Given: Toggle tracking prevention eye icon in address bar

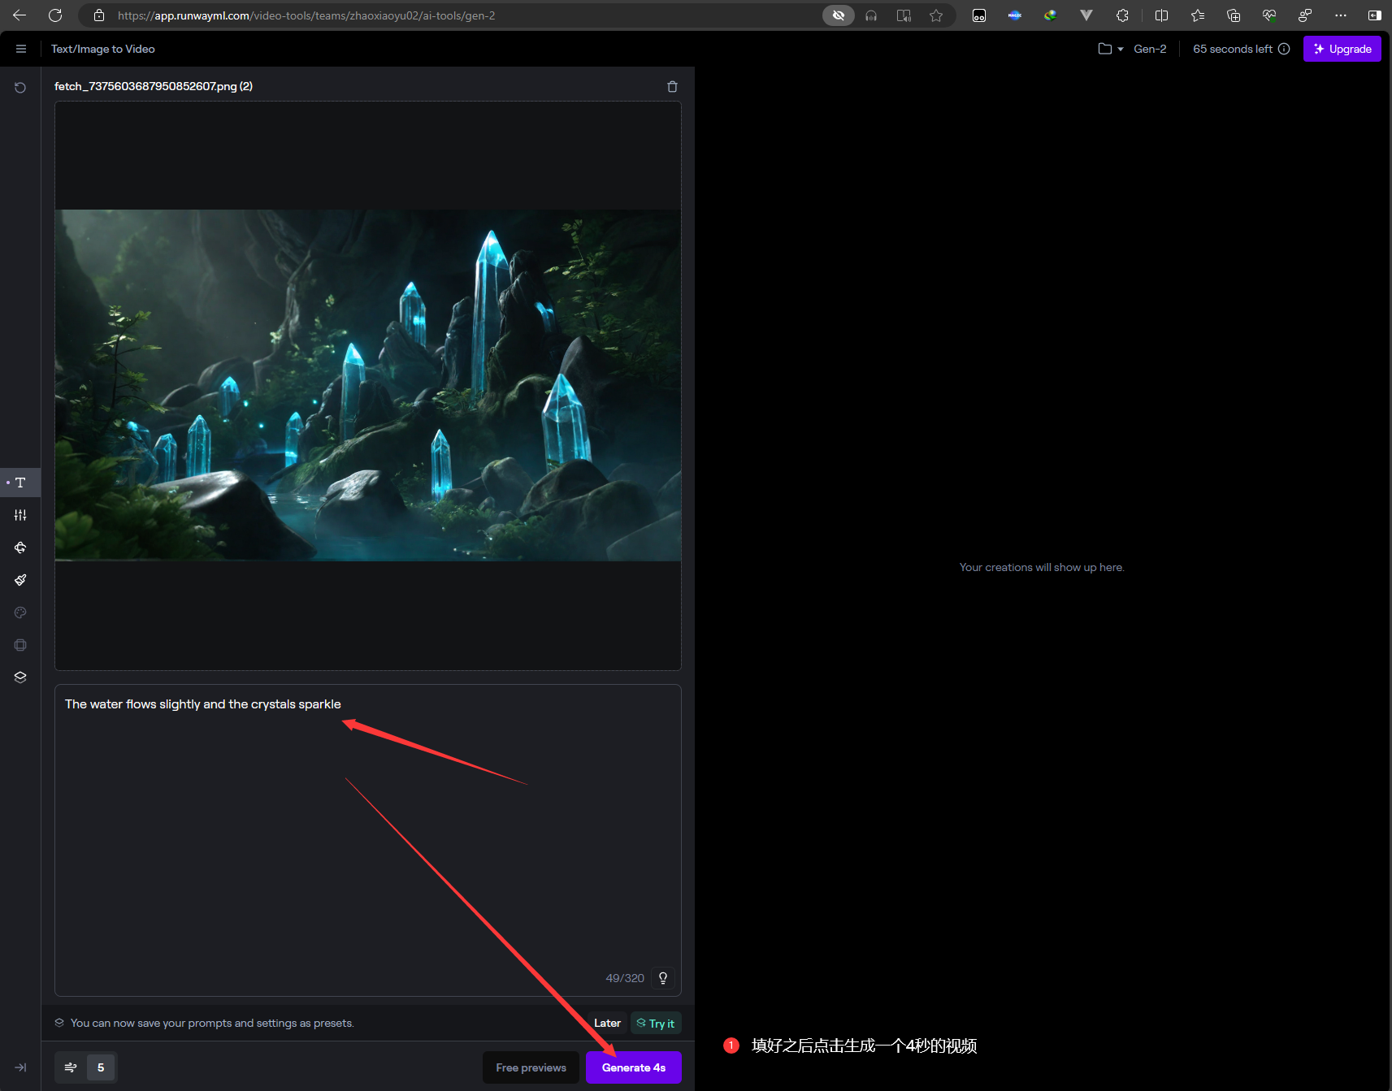Looking at the screenshot, I should (x=839, y=15).
